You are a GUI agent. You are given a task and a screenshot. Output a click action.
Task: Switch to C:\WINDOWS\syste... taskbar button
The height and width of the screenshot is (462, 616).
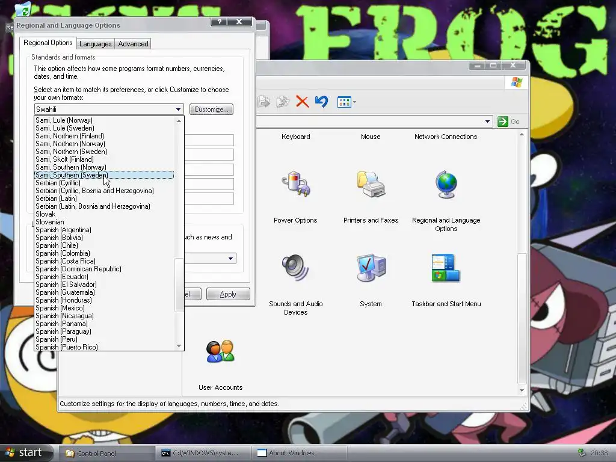click(x=203, y=453)
